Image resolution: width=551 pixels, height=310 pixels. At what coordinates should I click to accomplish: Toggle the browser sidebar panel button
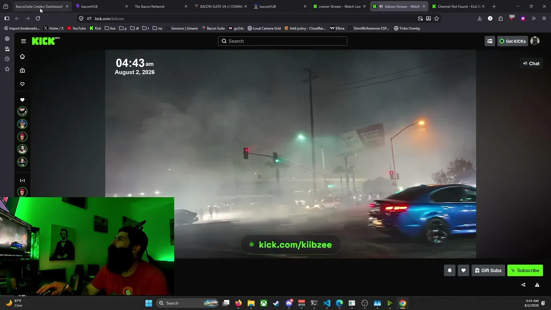tap(6, 19)
